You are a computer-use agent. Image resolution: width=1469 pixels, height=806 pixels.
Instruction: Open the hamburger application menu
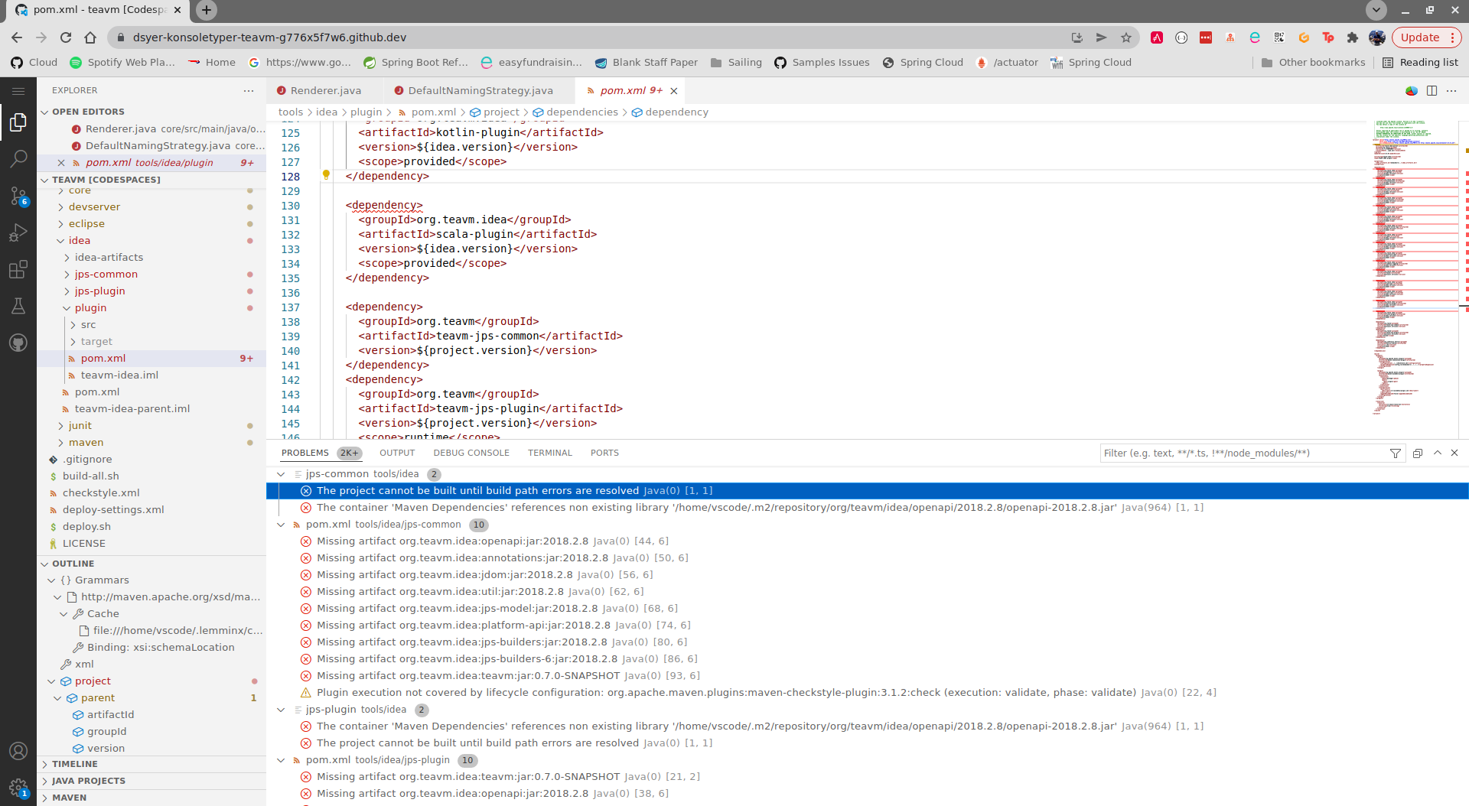[18, 91]
